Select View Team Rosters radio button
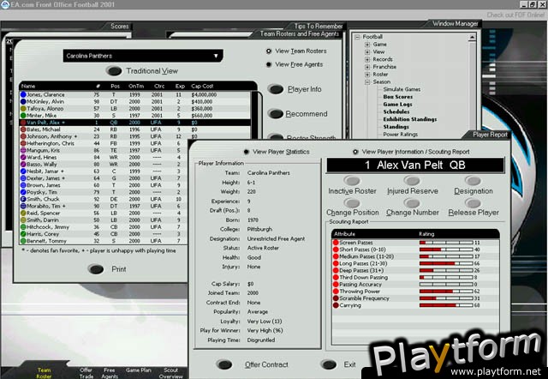The image size is (548, 379). (x=269, y=51)
